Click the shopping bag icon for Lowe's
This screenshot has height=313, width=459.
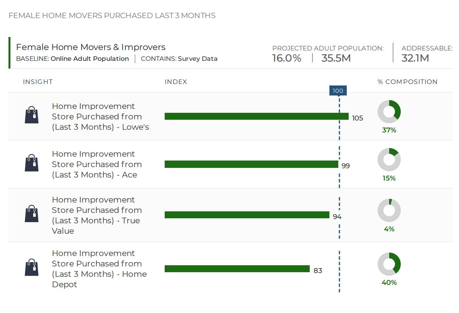(x=32, y=115)
